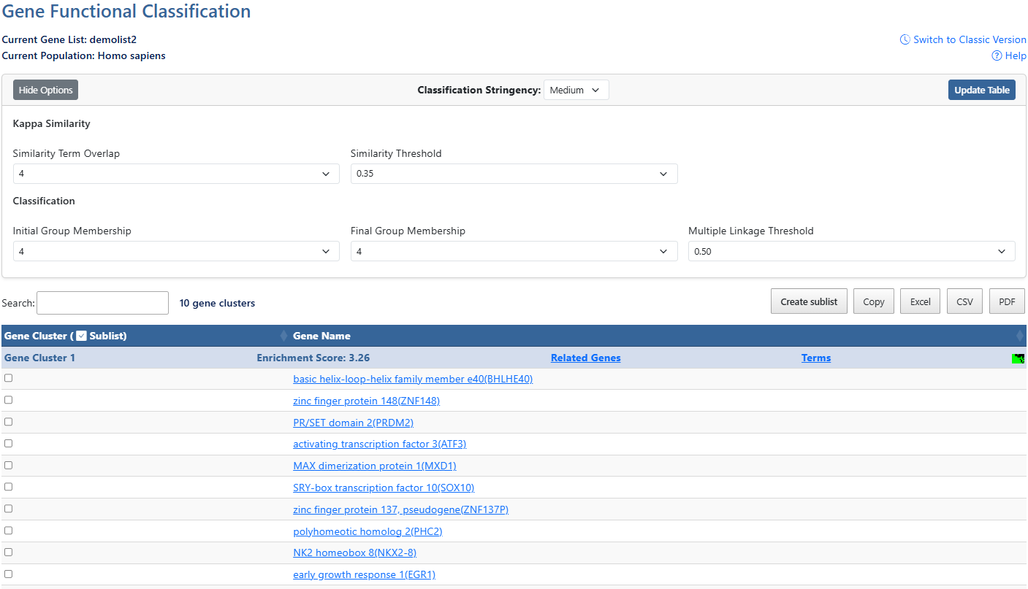Check the checkbox next to BHLHE40

[8, 378]
